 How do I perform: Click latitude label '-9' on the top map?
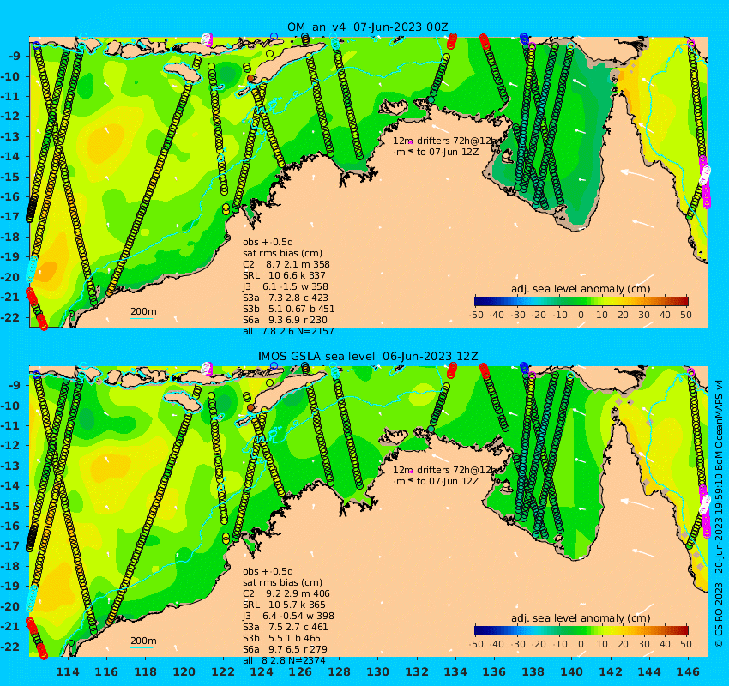point(15,57)
